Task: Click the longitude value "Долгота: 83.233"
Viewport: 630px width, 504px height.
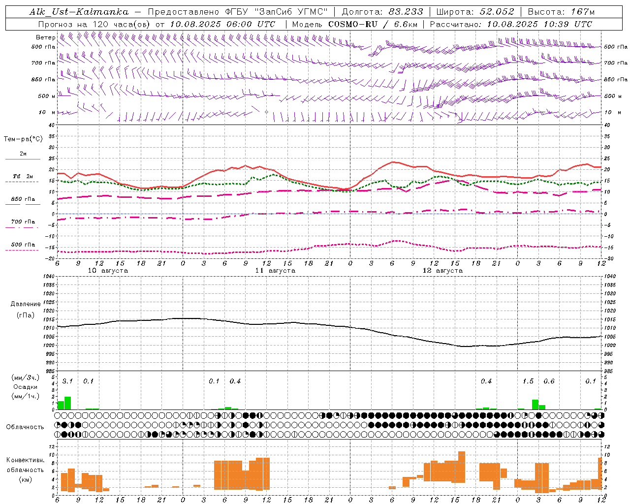Action: click(382, 12)
